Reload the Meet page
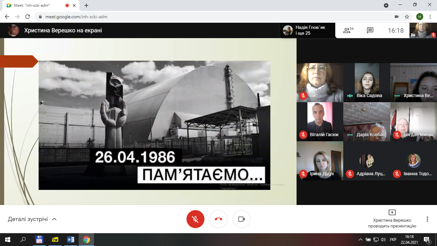Viewport: 437px width, 246px height. click(28, 17)
